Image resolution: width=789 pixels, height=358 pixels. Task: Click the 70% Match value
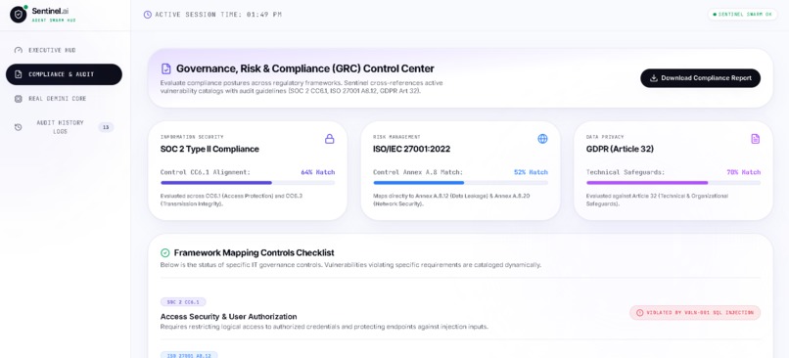pyautogui.click(x=744, y=172)
